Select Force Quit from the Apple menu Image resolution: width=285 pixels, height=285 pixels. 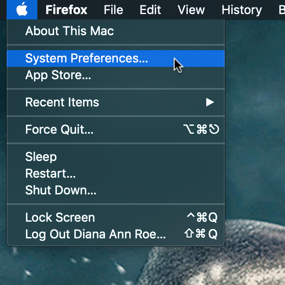pos(59,130)
